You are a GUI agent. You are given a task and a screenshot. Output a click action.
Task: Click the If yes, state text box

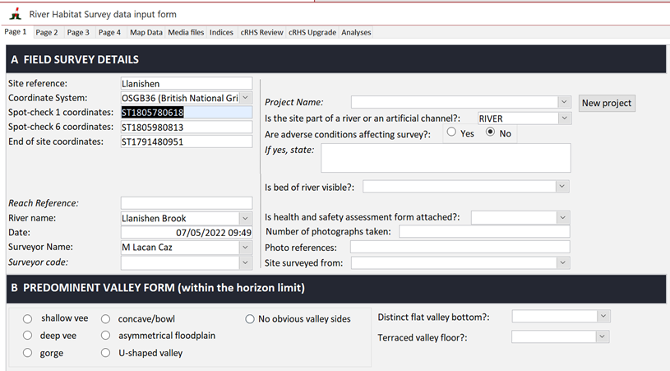[x=446, y=158]
